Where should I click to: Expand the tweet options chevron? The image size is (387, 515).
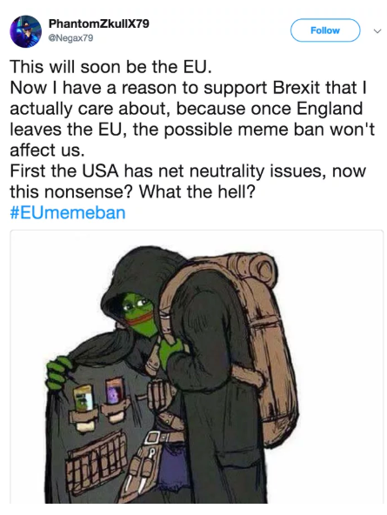(x=377, y=31)
